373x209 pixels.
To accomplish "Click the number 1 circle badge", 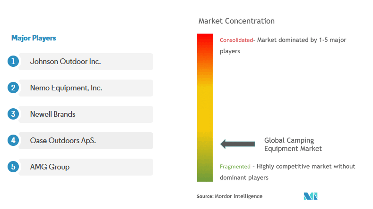I will [x=13, y=61].
